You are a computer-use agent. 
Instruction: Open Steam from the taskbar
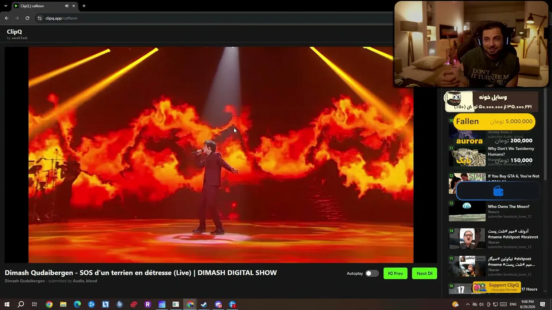204,304
